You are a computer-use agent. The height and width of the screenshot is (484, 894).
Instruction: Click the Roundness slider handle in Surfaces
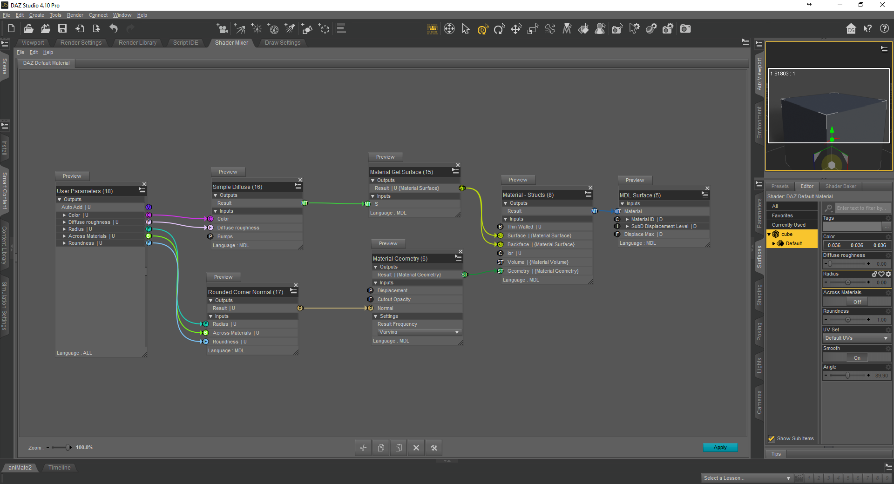(848, 320)
